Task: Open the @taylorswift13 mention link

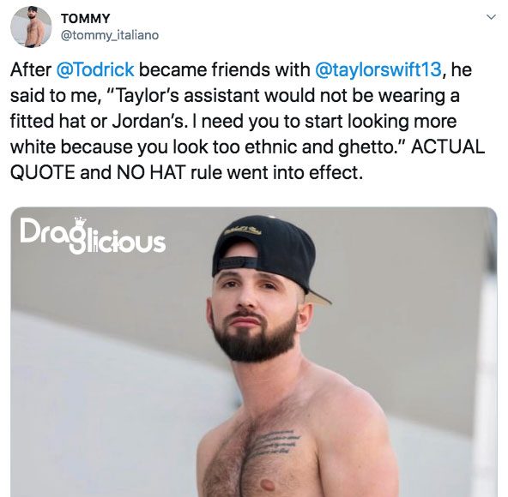Action: (378, 69)
